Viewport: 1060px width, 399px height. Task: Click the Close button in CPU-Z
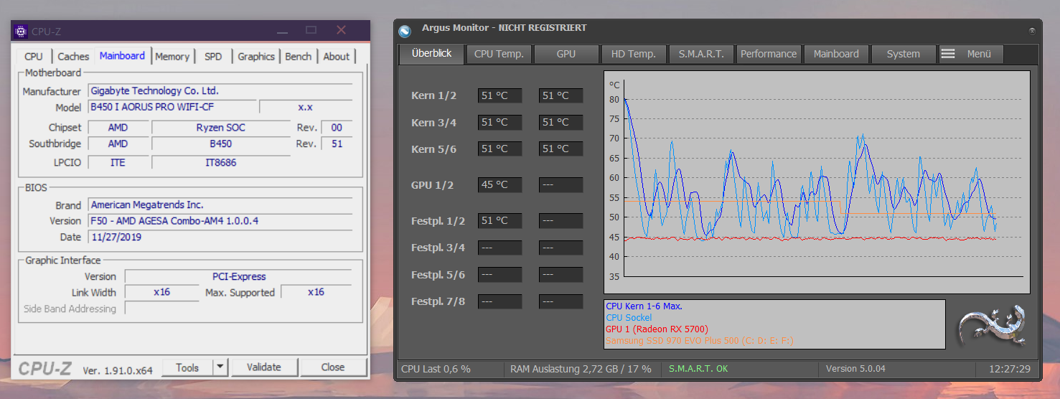pyautogui.click(x=333, y=367)
